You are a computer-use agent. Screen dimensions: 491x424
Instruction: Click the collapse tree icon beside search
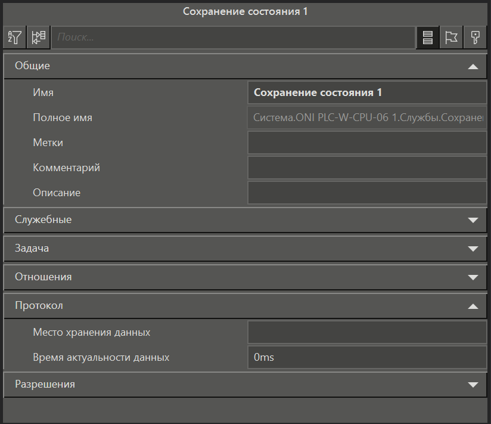coord(39,38)
